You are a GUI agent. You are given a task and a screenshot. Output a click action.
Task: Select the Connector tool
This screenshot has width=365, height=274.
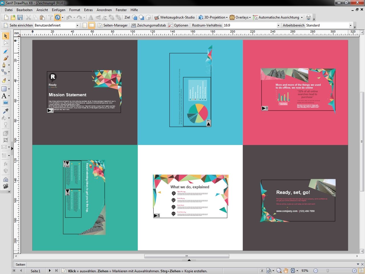pos(4,72)
